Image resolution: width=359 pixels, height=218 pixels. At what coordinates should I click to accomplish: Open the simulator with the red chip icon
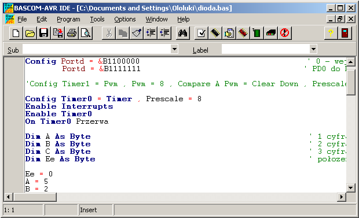pos(243,34)
